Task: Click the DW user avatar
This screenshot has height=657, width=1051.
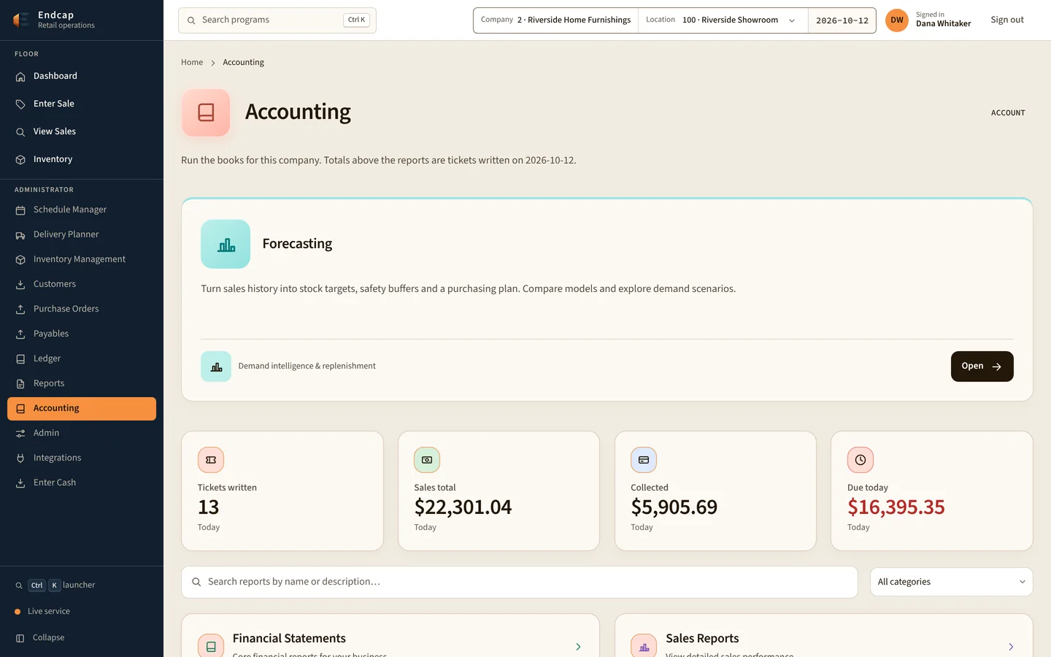Action: 897,20
